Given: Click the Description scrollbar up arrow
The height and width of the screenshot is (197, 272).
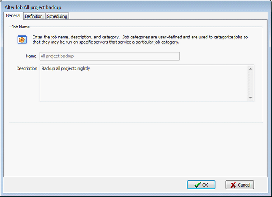Looking at the screenshot, I should (250, 69).
